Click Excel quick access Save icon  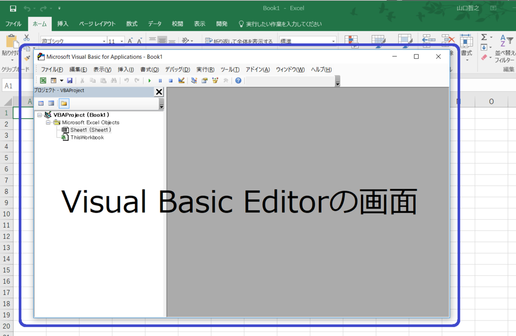pyautogui.click(x=13, y=8)
